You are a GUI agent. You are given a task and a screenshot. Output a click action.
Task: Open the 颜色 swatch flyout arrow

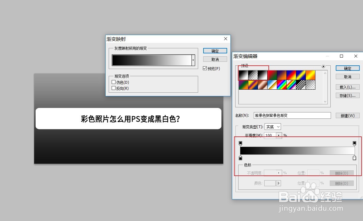point(279,183)
